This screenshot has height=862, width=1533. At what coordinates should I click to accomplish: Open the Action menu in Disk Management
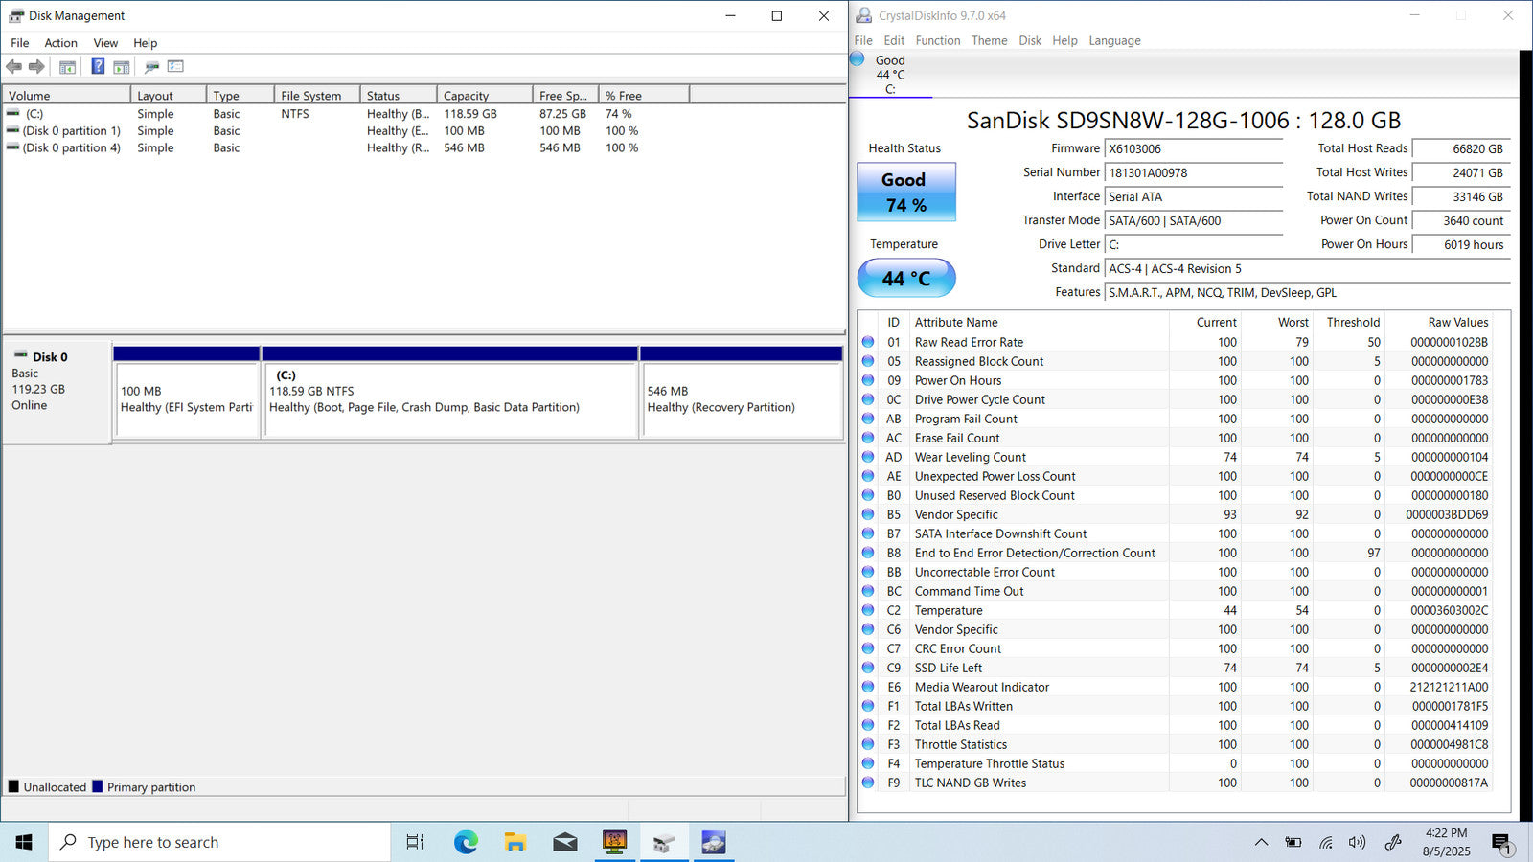pyautogui.click(x=60, y=43)
